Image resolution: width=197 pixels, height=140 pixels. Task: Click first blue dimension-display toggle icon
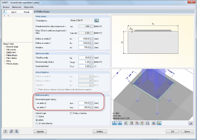114,123
